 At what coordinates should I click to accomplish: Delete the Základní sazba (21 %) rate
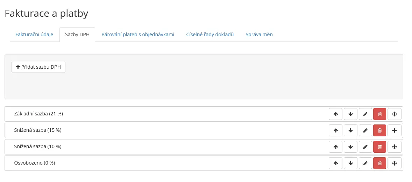click(x=380, y=114)
